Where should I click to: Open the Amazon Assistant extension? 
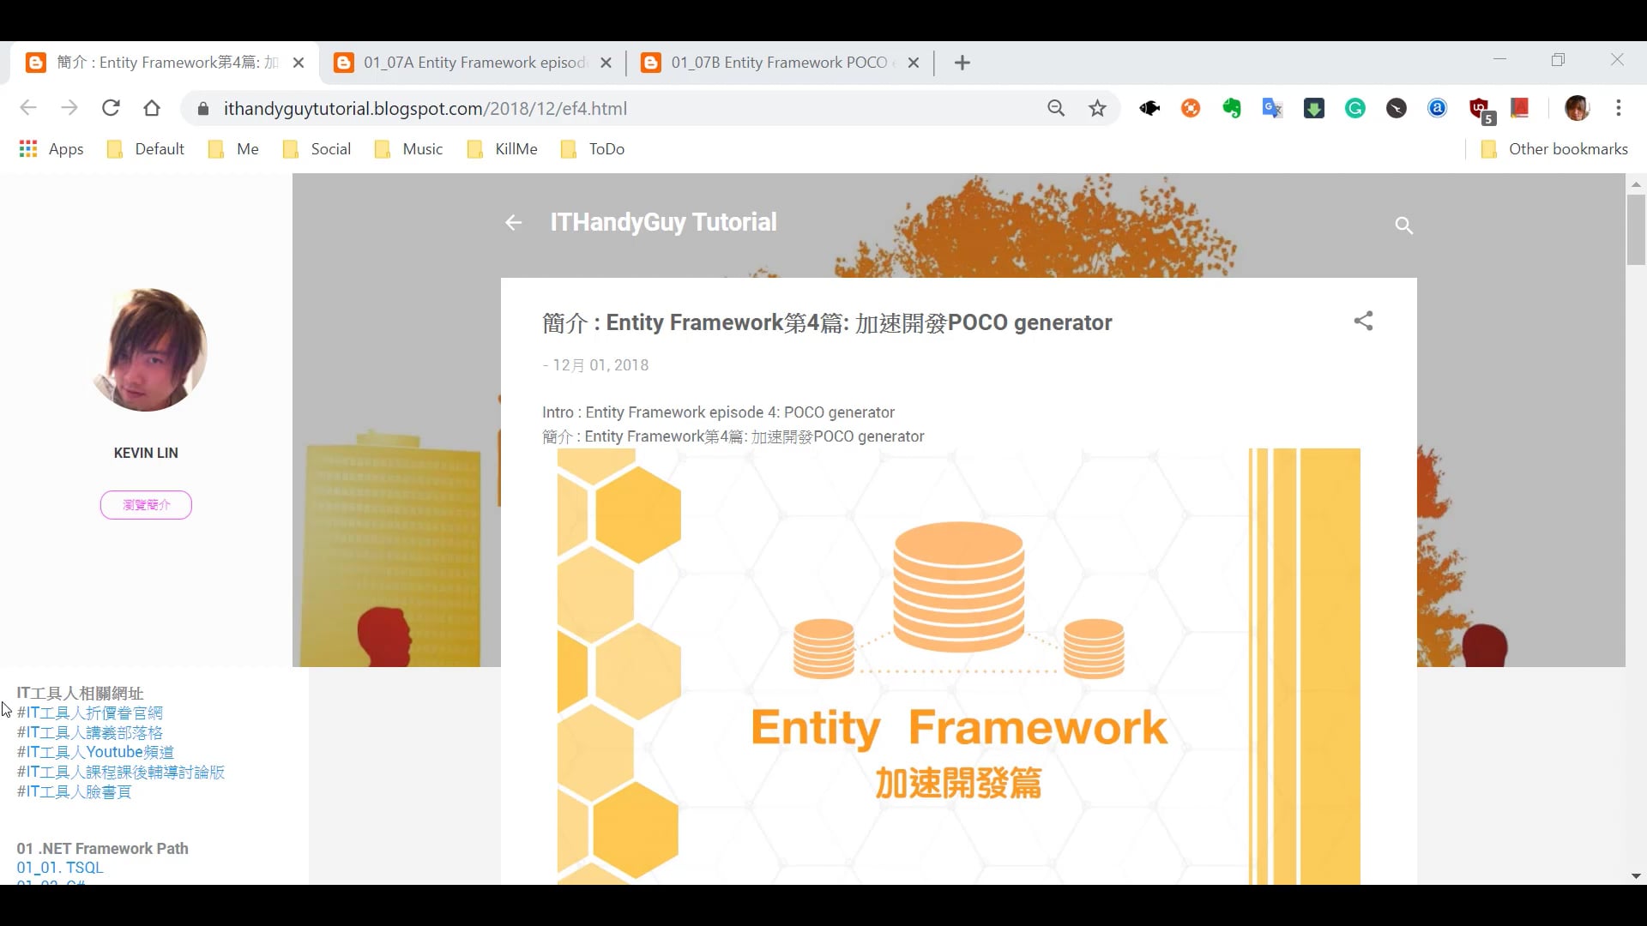coord(1437,108)
